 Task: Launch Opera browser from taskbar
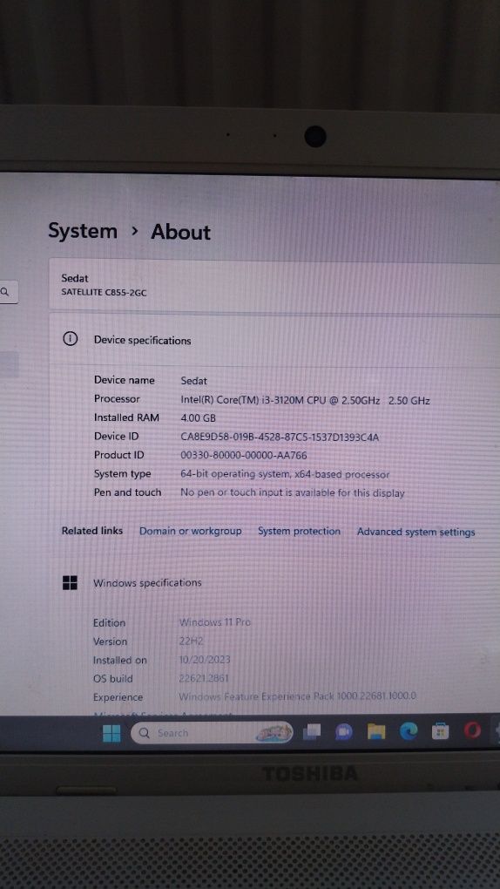coord(472,730)
